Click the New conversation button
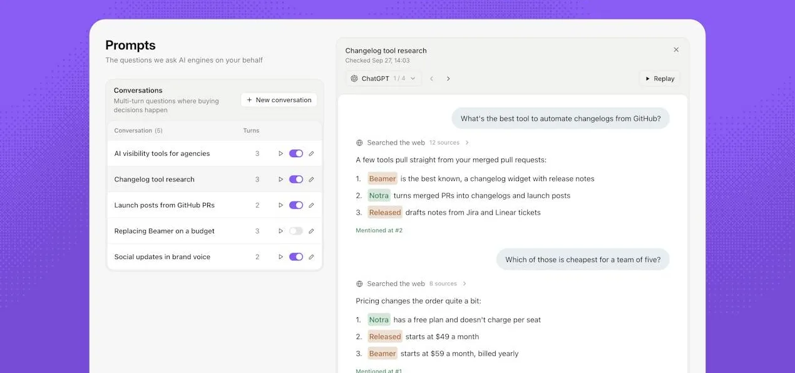Viewport: 795px width, 373px height. pyautogui.click(x=279, y=100)
